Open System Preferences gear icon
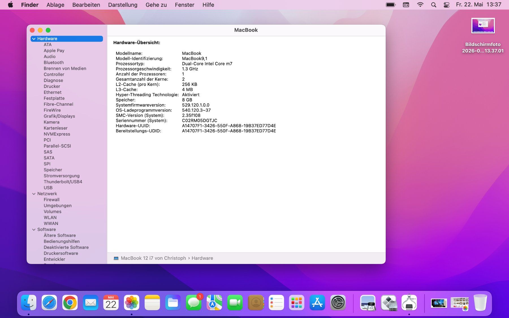The image size is (509, 318). (338, 303)
